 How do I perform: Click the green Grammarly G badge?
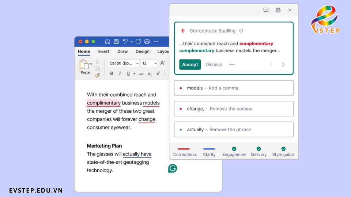(173, 169)
